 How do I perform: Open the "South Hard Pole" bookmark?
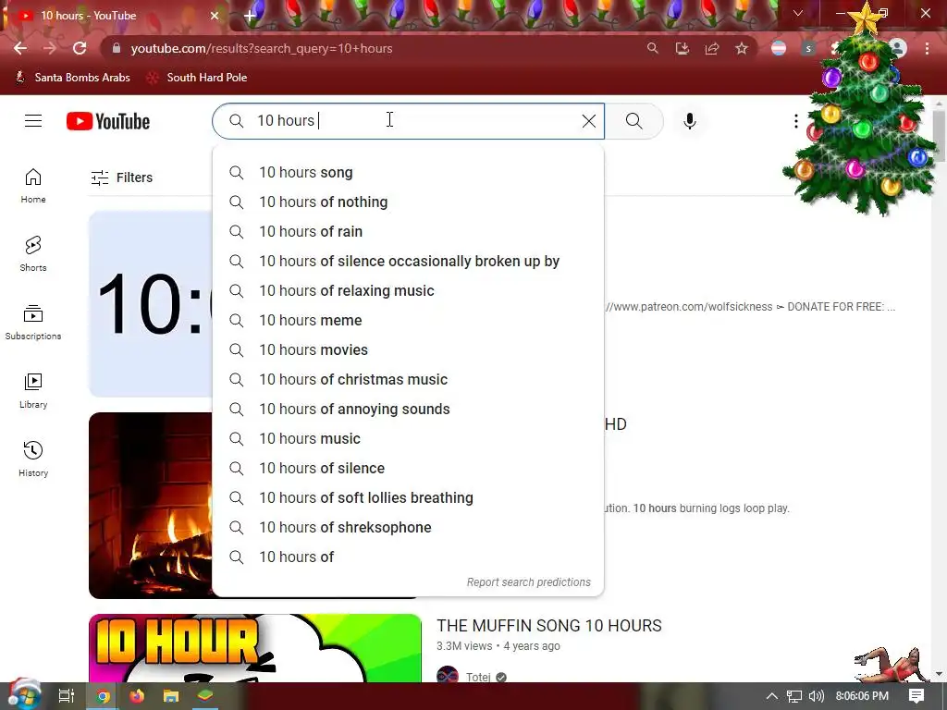[x=198, y=78]
